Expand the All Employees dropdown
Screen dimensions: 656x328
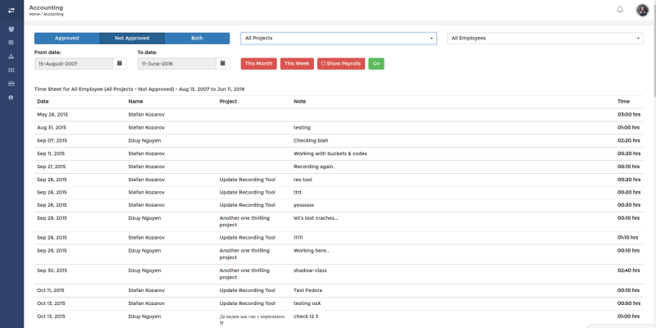545,38
